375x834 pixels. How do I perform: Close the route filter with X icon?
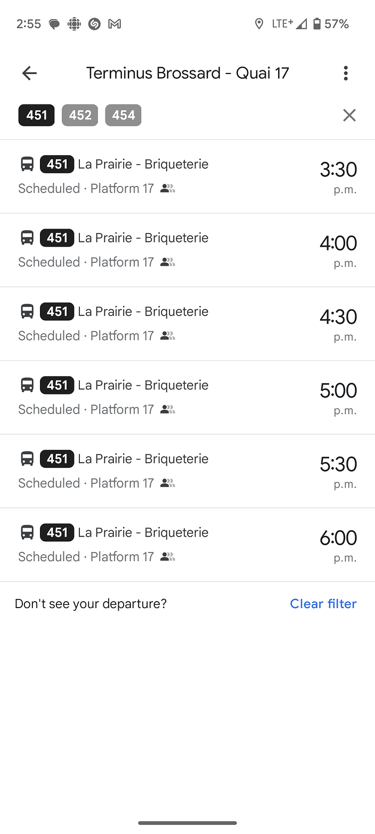pyautogui.click(x=349, y=115)
